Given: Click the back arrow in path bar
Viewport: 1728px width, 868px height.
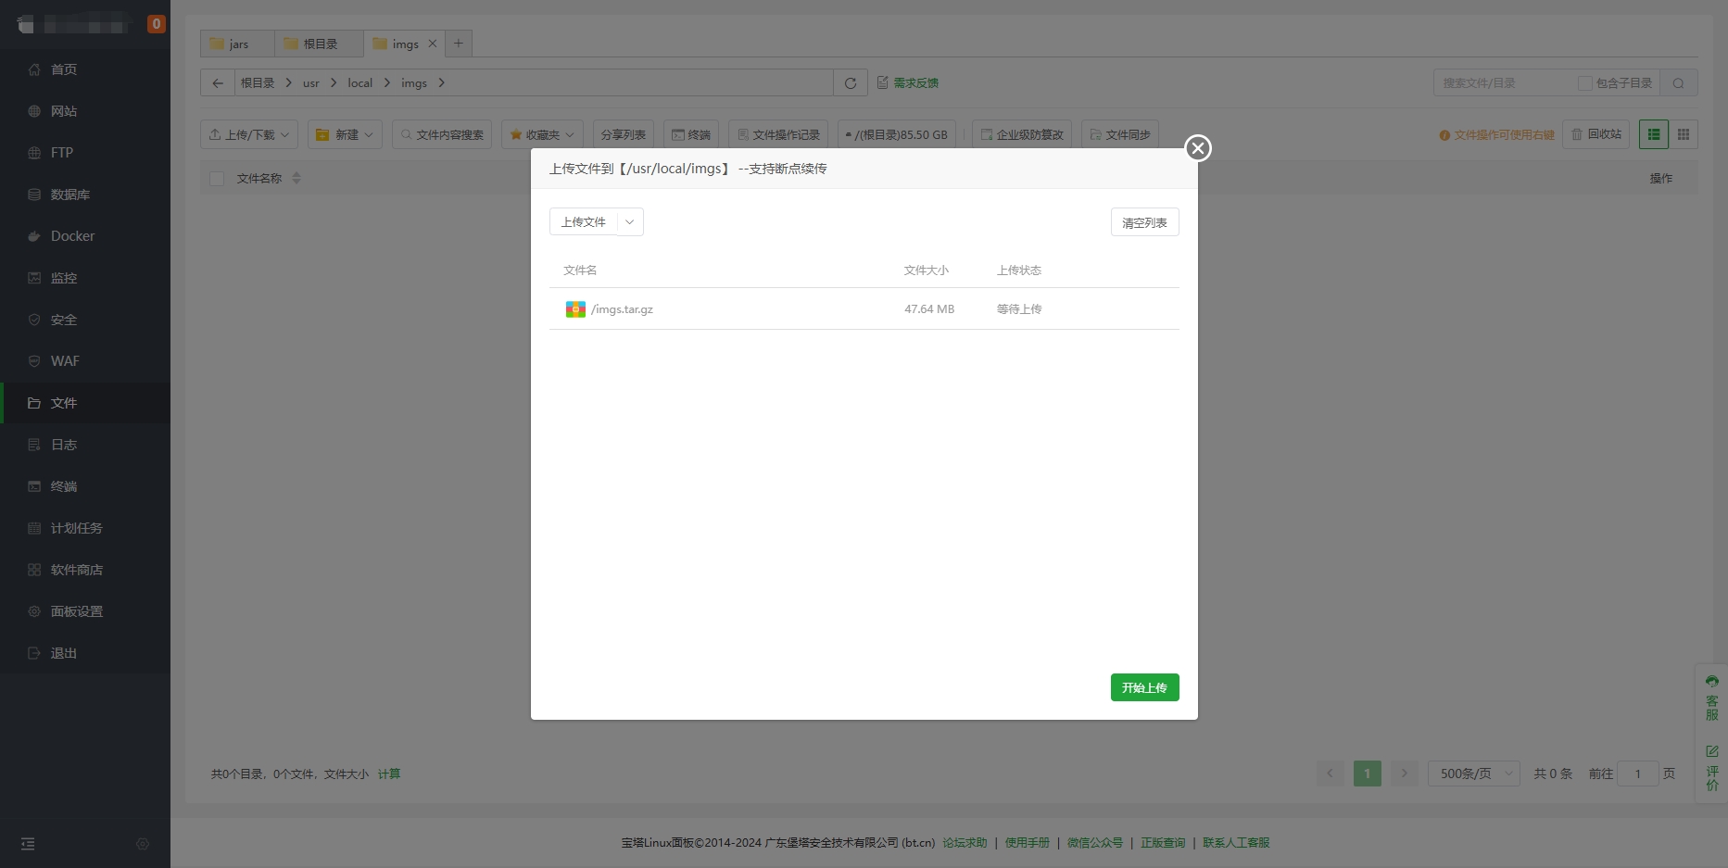Looking at the screenshot, I should [218, 83].
